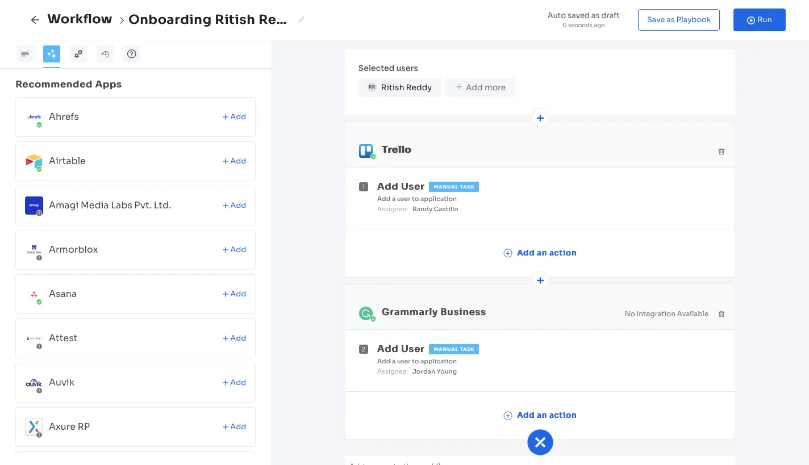Delete the Trello block
The height and width of the screenshot is (465, 809).
(722, 152)
